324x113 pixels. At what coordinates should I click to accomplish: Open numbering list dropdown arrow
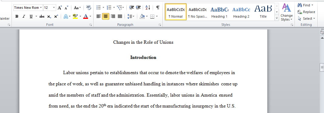point(114,8)
